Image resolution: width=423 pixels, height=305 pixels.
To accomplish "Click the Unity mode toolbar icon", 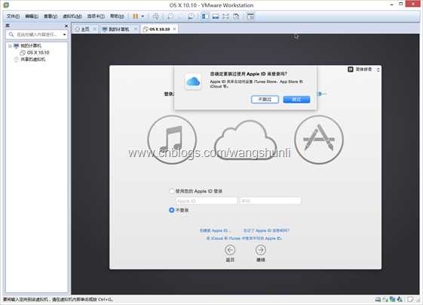I will click(x=236, y=16).
